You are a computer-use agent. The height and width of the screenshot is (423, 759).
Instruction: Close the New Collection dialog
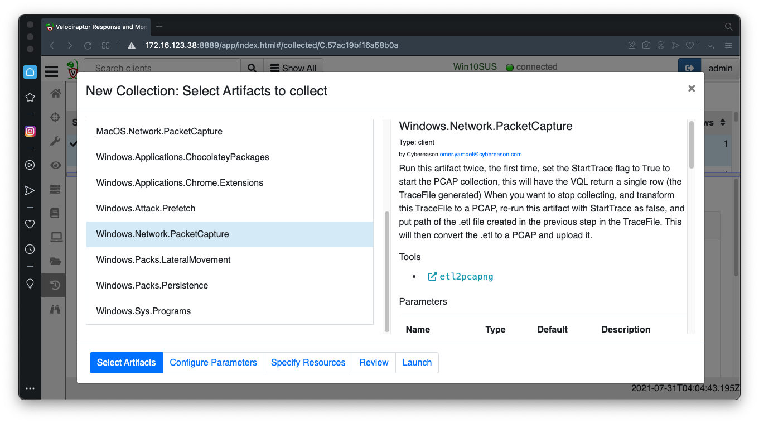click(692, 88)
